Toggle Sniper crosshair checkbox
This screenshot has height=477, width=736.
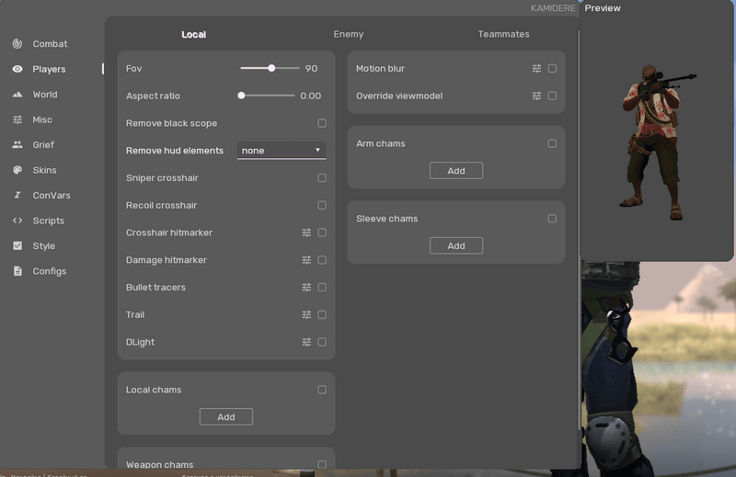pos(322,178)
